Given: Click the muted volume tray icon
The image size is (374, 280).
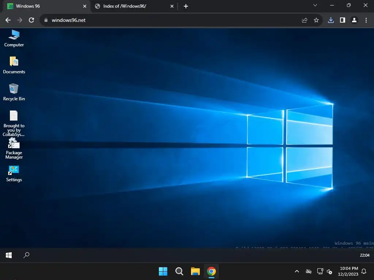Looking at the screenshot, I should click(x=329, y=271).
